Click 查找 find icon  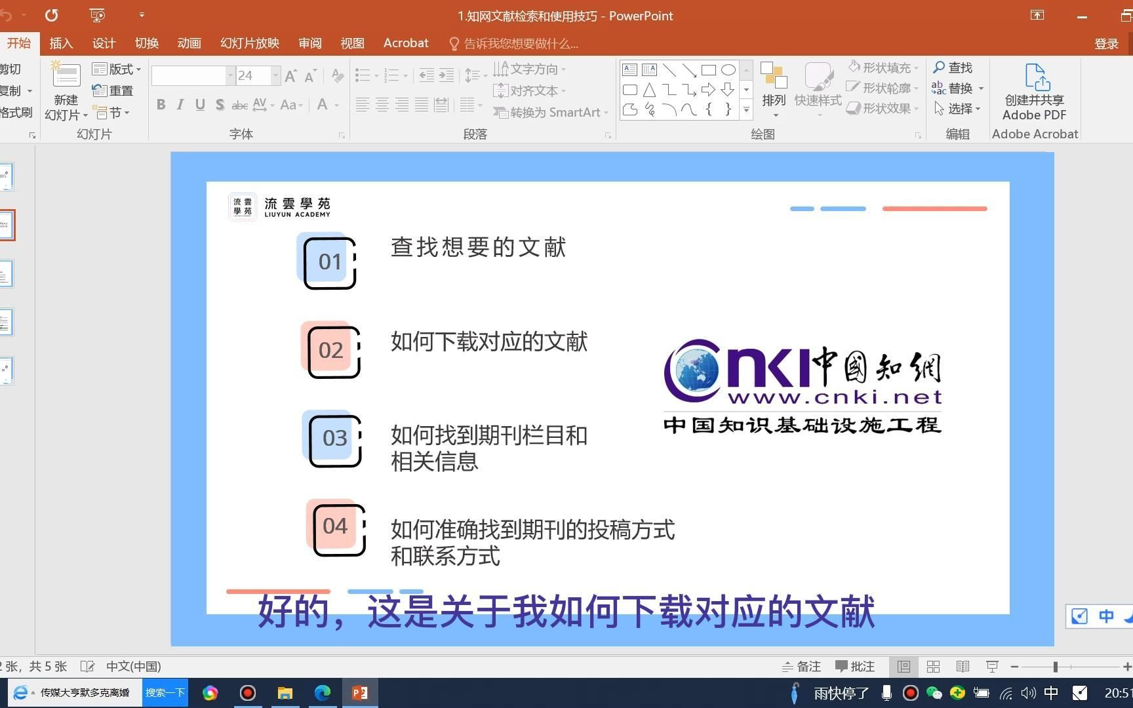coord(953,68)
